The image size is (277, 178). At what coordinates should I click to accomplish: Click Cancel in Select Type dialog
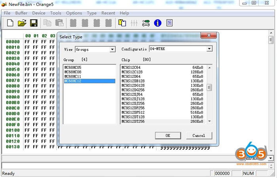[199, 135]
